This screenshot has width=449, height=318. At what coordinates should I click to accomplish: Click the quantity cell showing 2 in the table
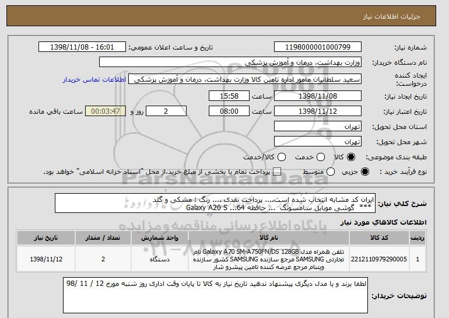(103, 259)
